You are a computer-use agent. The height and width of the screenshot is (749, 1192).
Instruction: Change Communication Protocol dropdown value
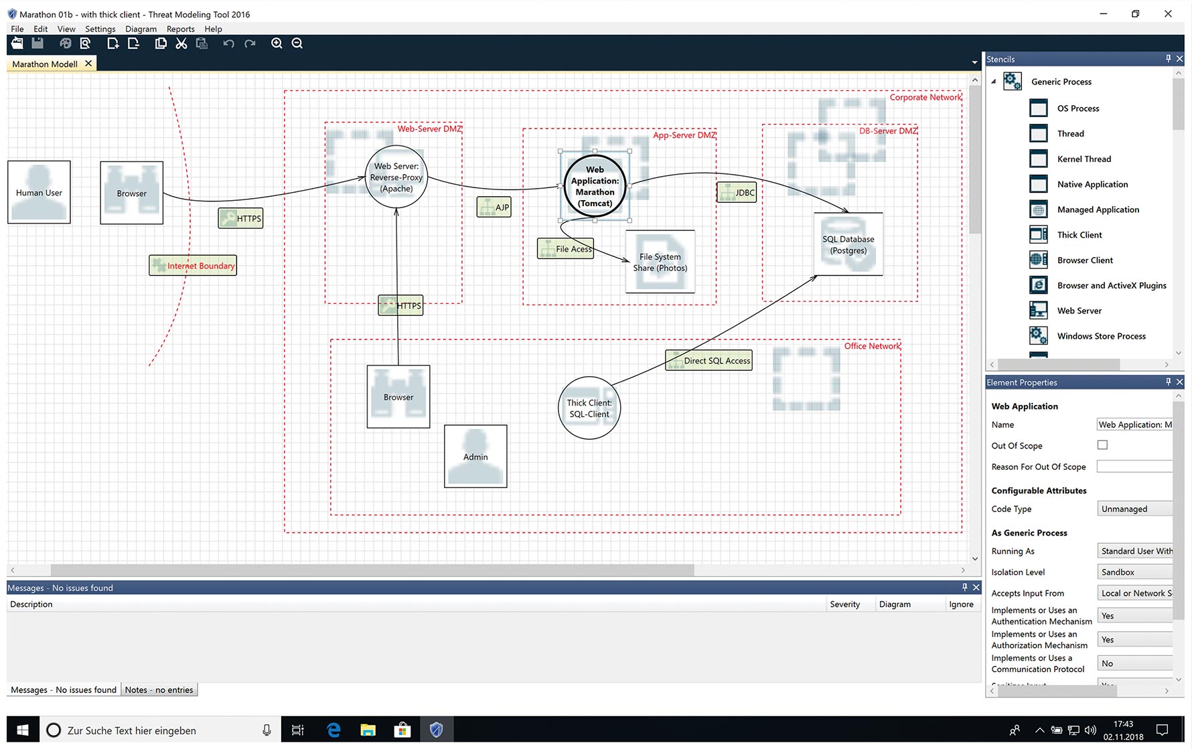1135,663
